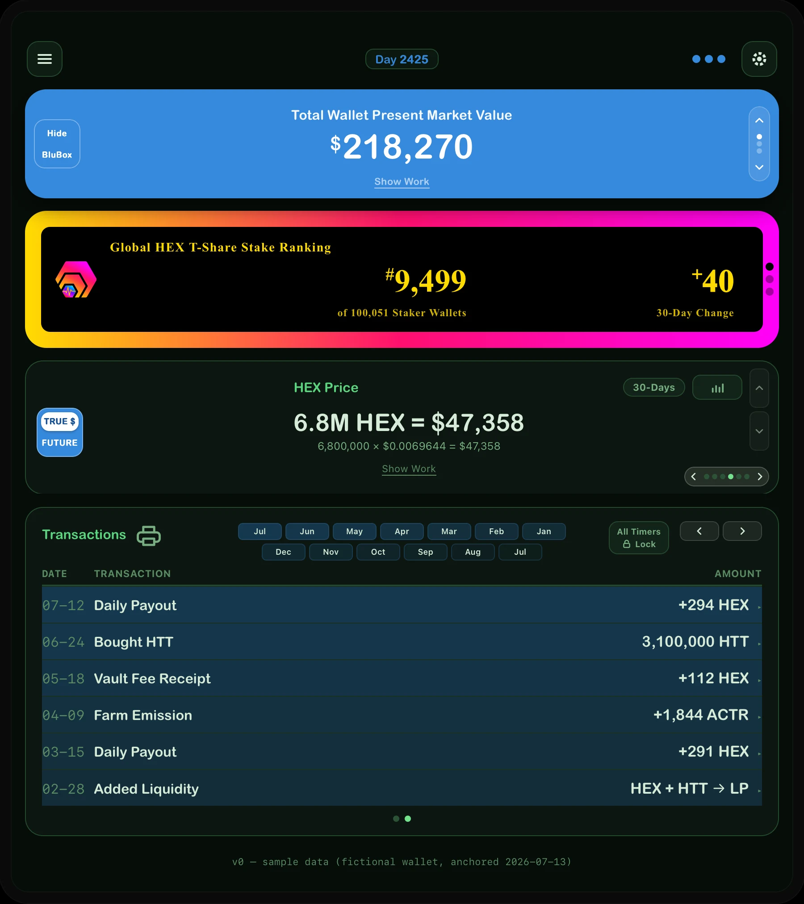
Task: Click the 03-15 Daily Payout row
Action: [402, 752]
